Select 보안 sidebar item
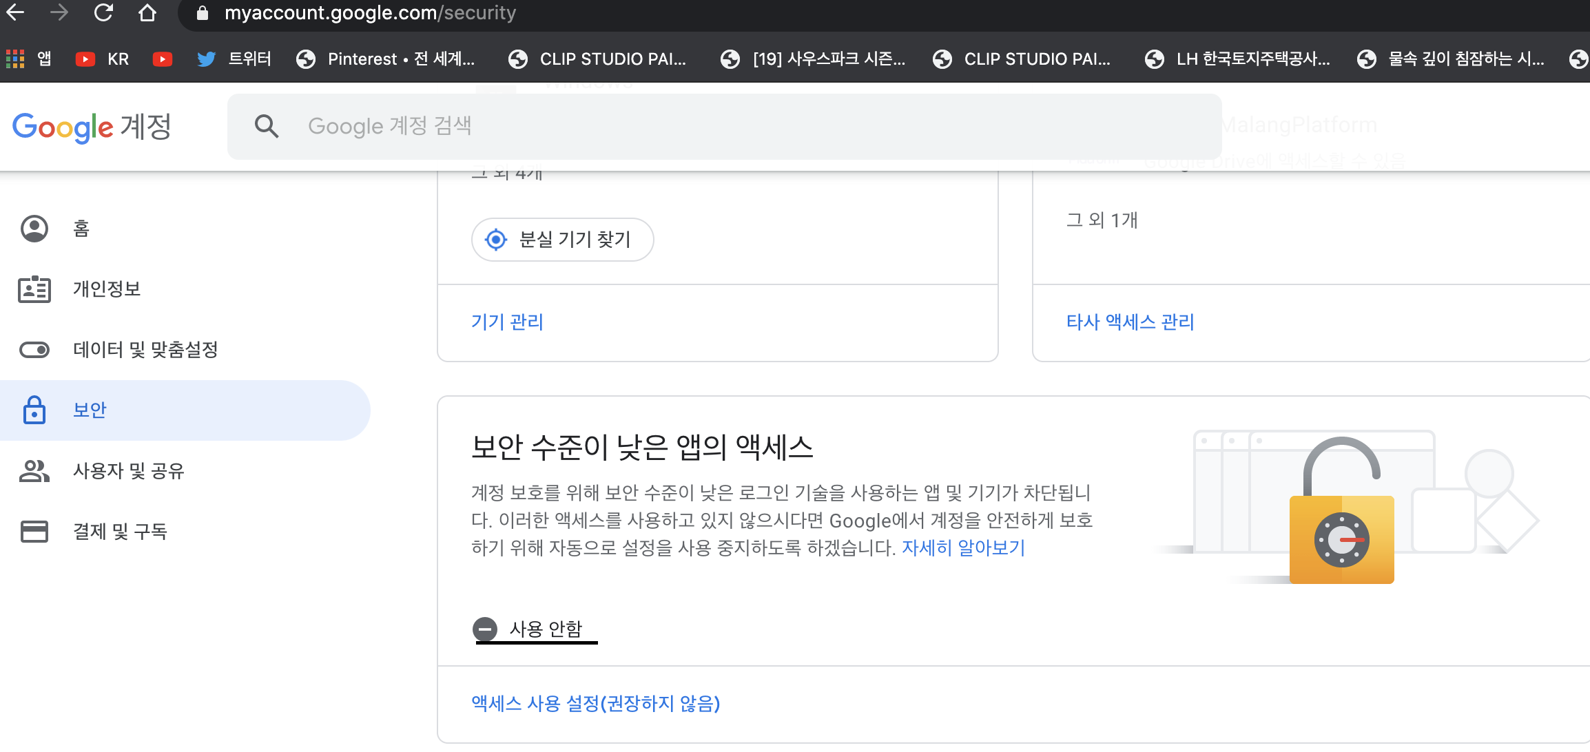1590x752 pixels. tap(90, 410)
